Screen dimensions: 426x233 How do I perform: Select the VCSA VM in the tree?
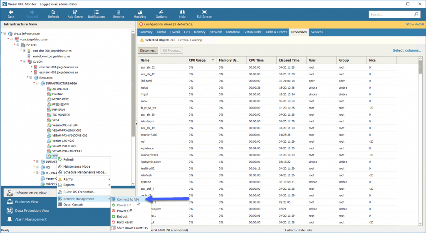tap(56, 120)
